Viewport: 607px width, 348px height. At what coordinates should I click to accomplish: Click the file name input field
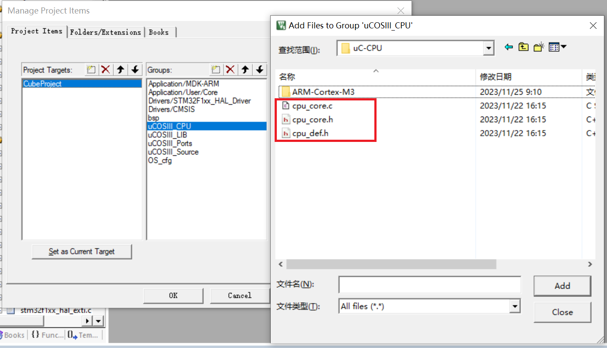pyautogui.click(x=430, y=285)
